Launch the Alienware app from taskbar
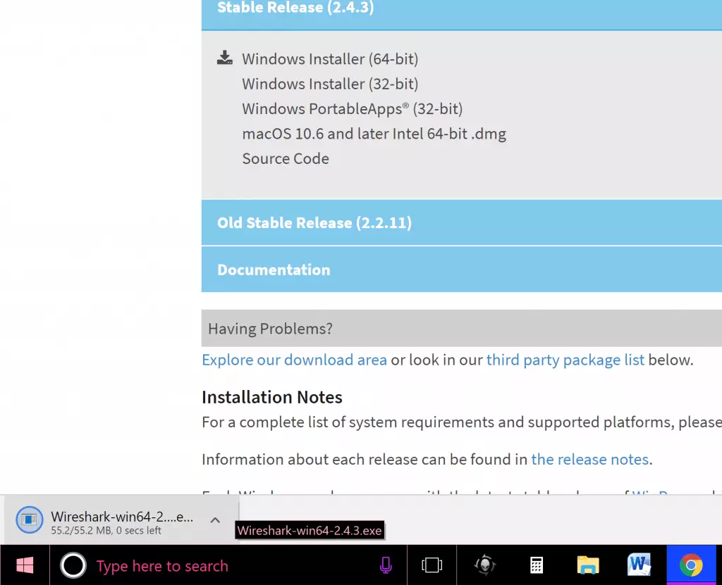Image resolution: width=722 pixels, height=585 pixels. point(484,565)
